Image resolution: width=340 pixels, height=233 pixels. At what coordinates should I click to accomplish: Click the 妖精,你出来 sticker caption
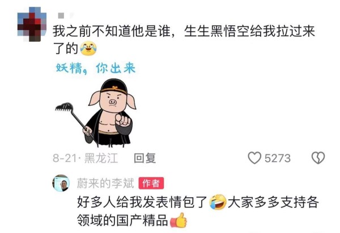(x=95, y=68)
